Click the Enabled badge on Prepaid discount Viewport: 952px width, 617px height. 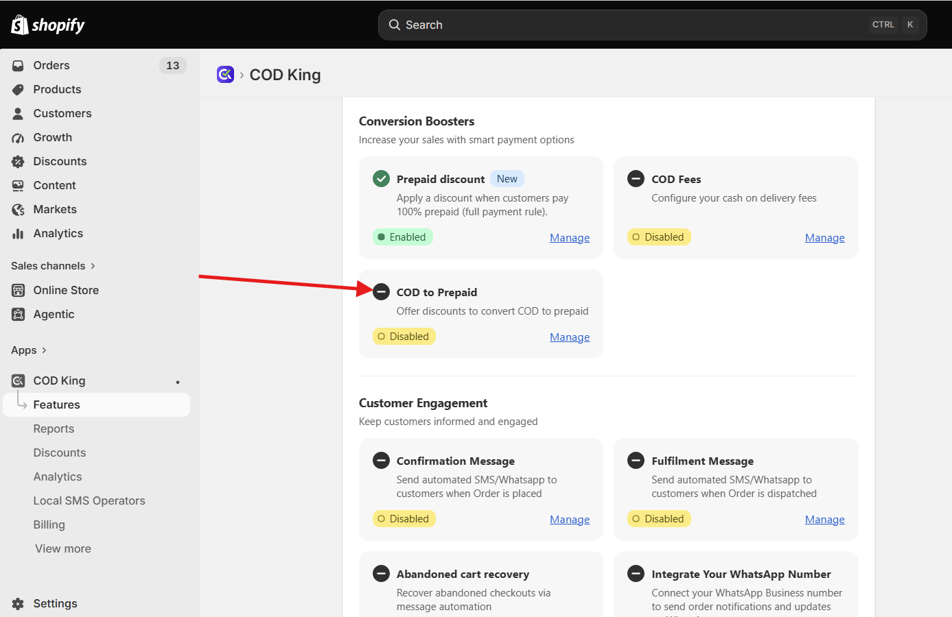coord(403,237)
